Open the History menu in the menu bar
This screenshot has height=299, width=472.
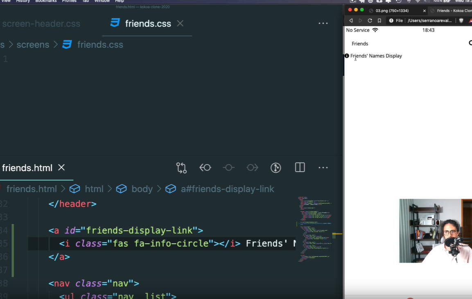point(23,1)
